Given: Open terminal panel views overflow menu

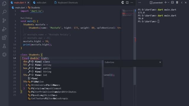Looking at the screenshot, I should 139,3.
